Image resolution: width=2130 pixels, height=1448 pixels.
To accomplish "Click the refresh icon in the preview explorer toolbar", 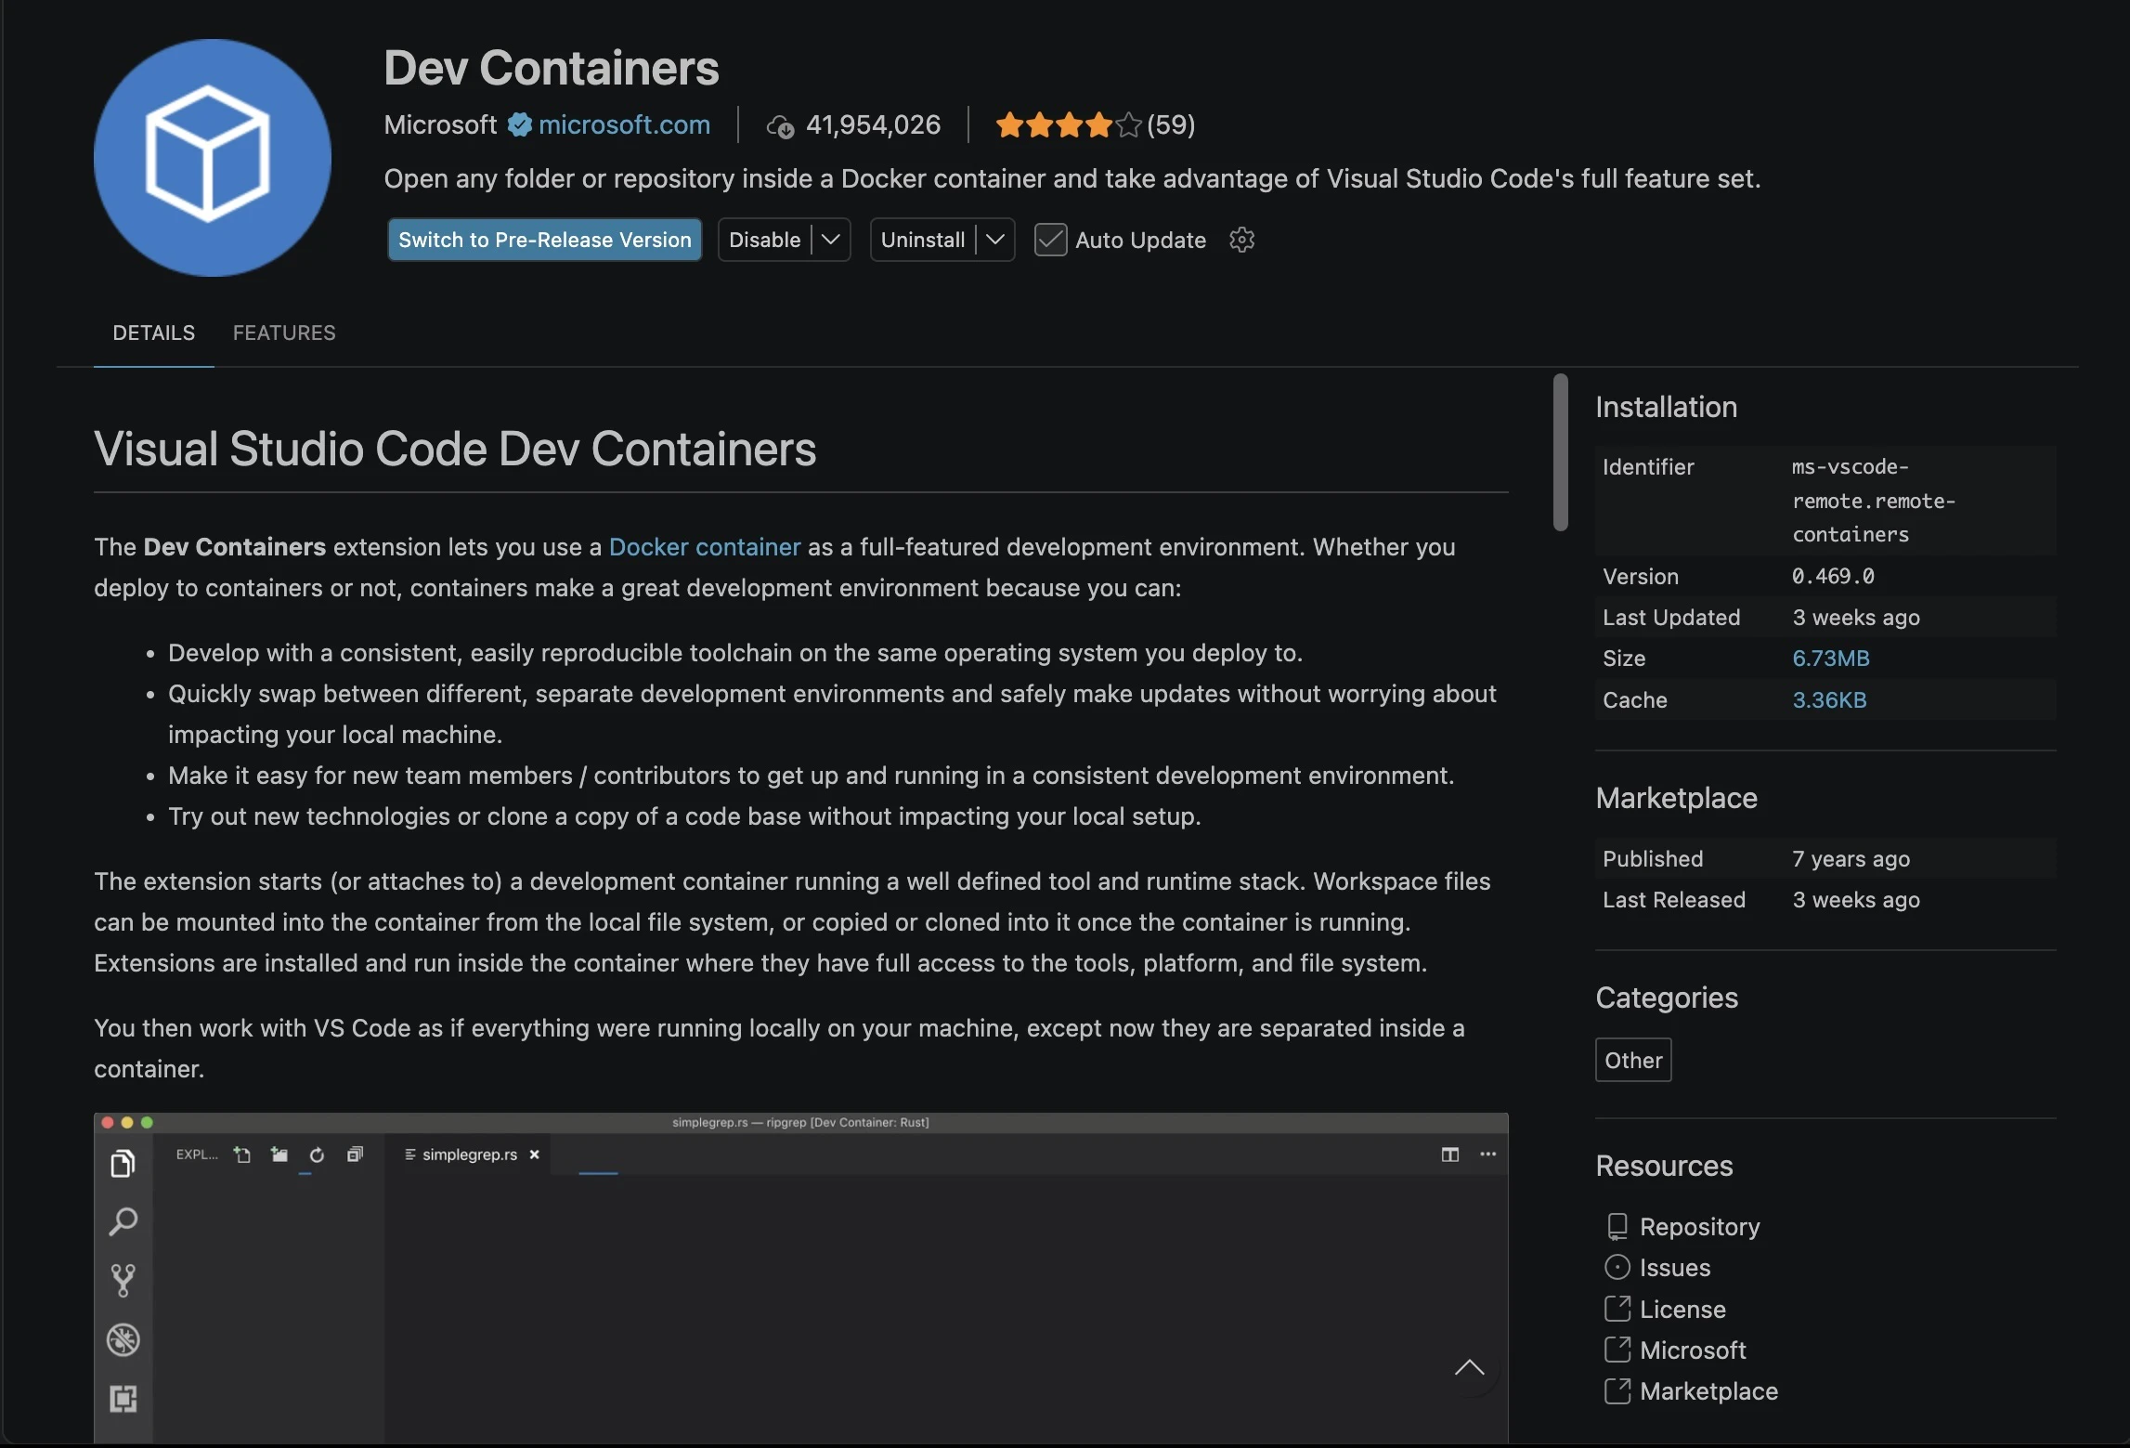I will pos(317,1154).
